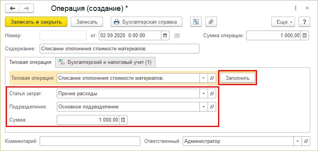The width and height of the screenshot is (318, 151).
Task: Expand 'Ответственный' dropdown arrow
Action: coord(298,141)
